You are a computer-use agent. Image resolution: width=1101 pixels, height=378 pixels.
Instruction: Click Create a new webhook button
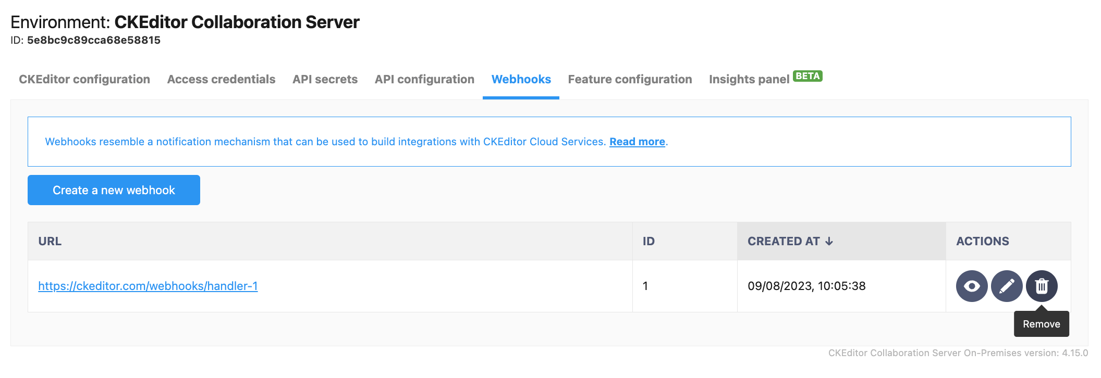(x=114, y=190)
